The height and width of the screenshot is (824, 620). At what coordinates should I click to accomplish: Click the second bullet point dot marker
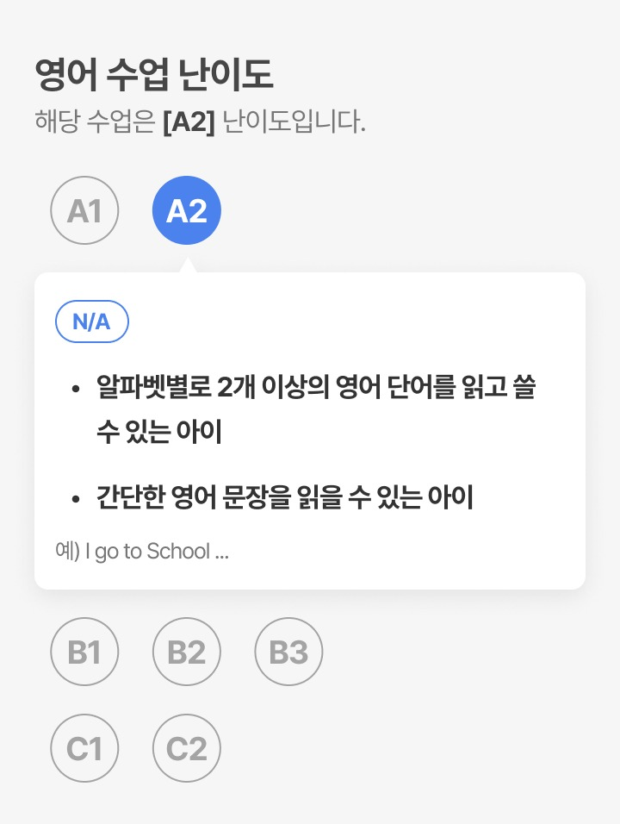click(77, 499)
